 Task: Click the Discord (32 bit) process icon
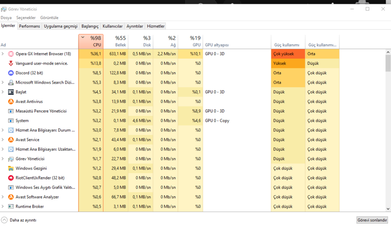[11, 73]
